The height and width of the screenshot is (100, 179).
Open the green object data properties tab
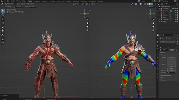157,71
